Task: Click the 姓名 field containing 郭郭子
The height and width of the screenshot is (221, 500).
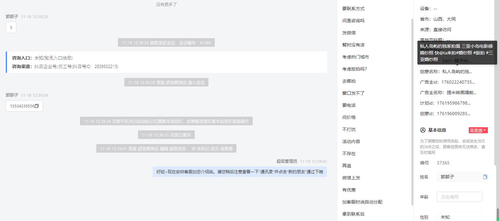Action: (459, 177)
